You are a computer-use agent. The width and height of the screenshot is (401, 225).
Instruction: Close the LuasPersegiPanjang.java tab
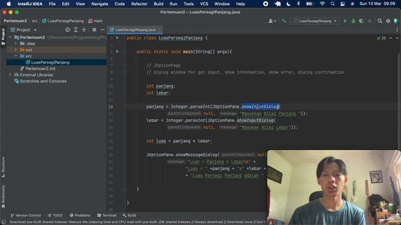(x=159, y=30)
